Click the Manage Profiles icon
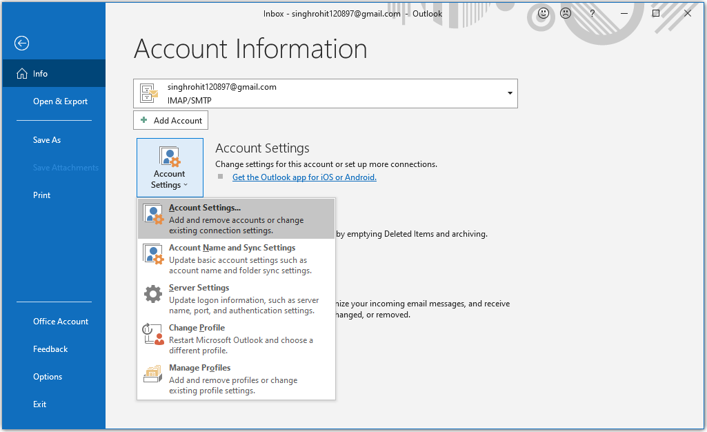The image size is (707, 432). click(x=152, y=373)
